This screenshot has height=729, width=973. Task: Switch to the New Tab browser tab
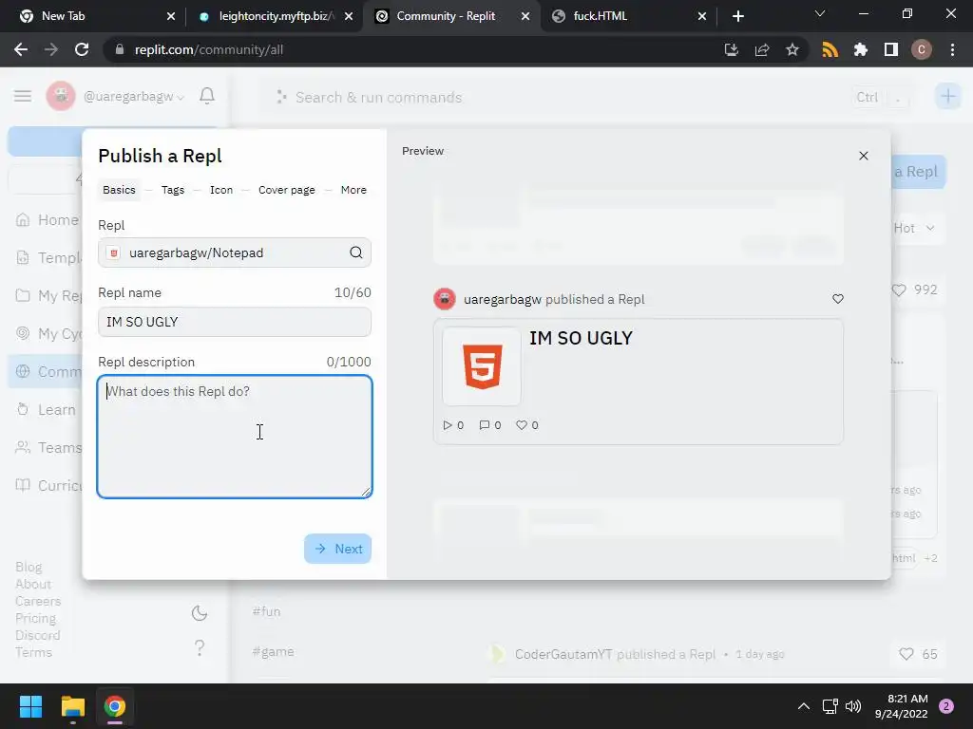tap(93, 16)
